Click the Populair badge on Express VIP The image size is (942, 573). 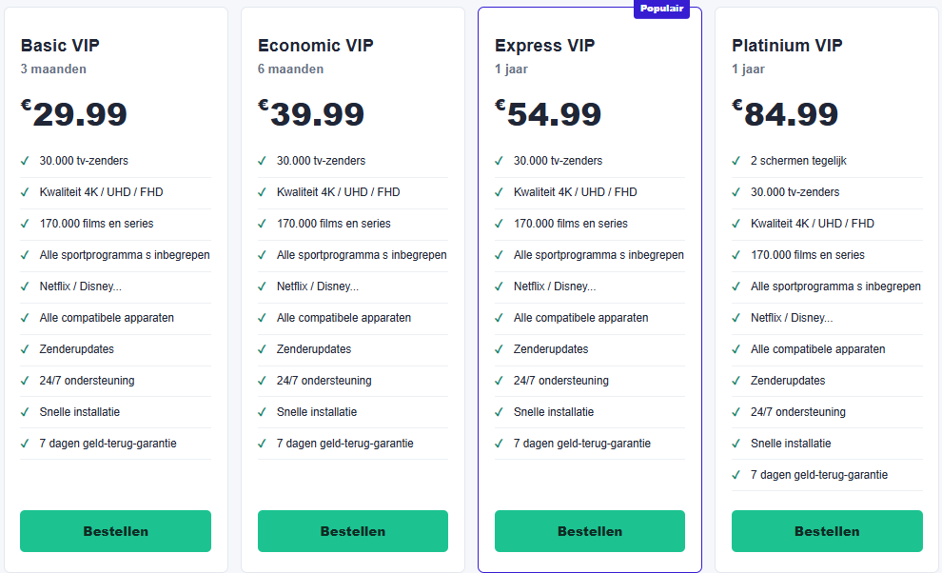tap(661, 9)
